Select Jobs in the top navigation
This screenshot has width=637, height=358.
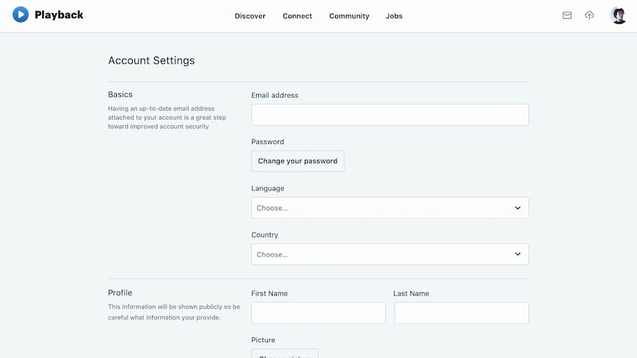point(394,16)
